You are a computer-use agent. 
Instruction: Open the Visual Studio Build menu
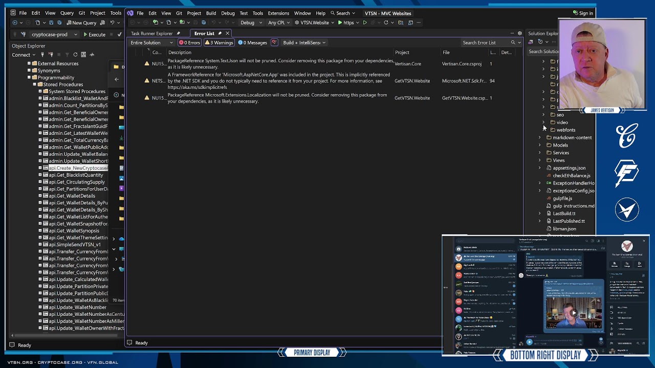[x=211, y=13]
